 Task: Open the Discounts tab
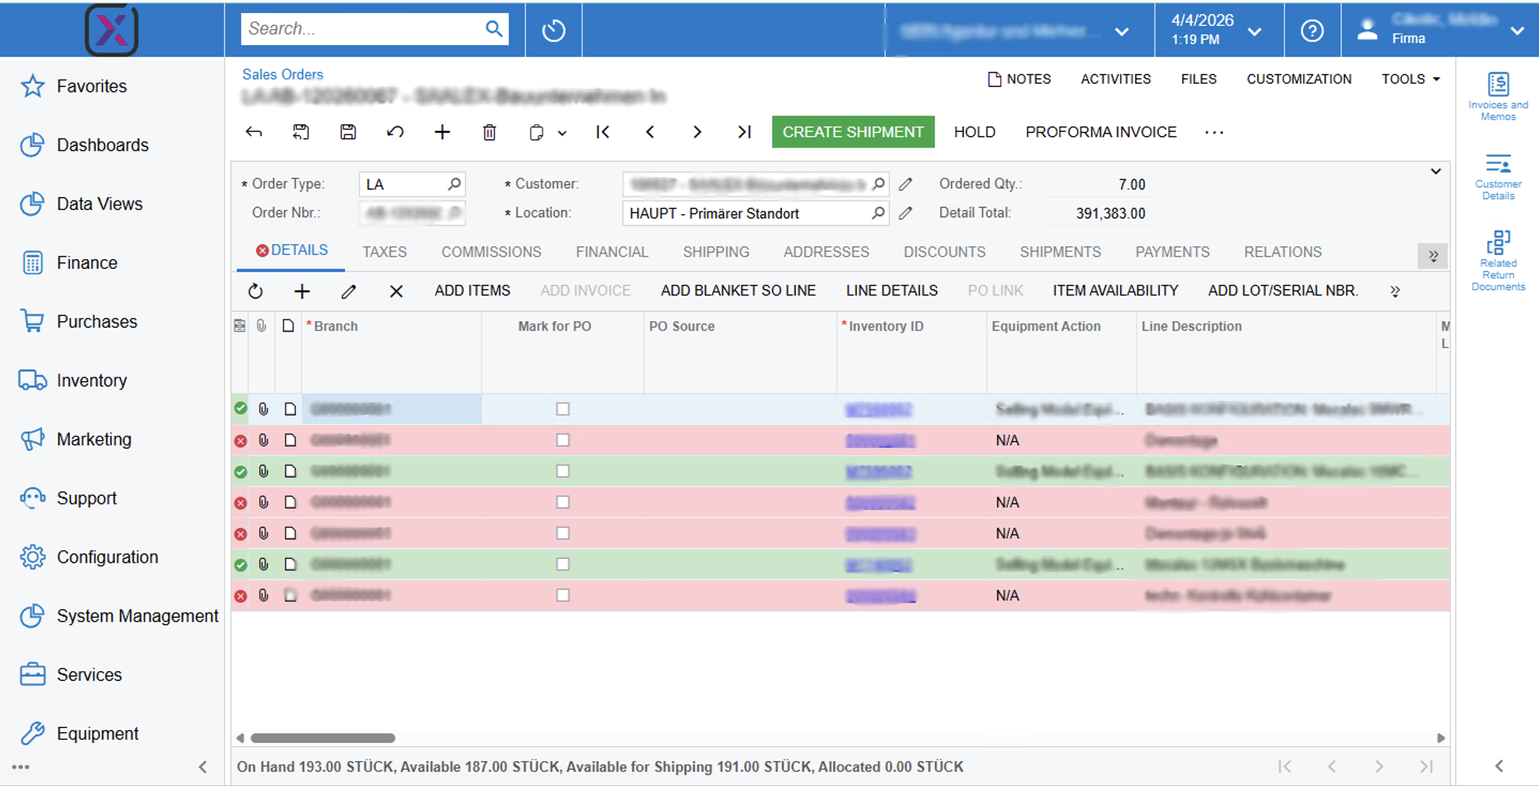point(944,252)
